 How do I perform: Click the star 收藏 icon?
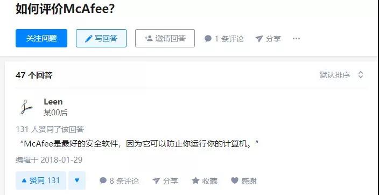coord(195,180)
